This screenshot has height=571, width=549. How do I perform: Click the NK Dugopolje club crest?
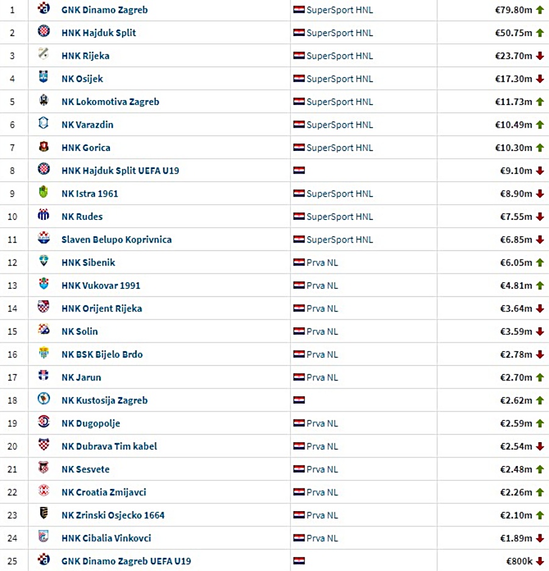44,421
